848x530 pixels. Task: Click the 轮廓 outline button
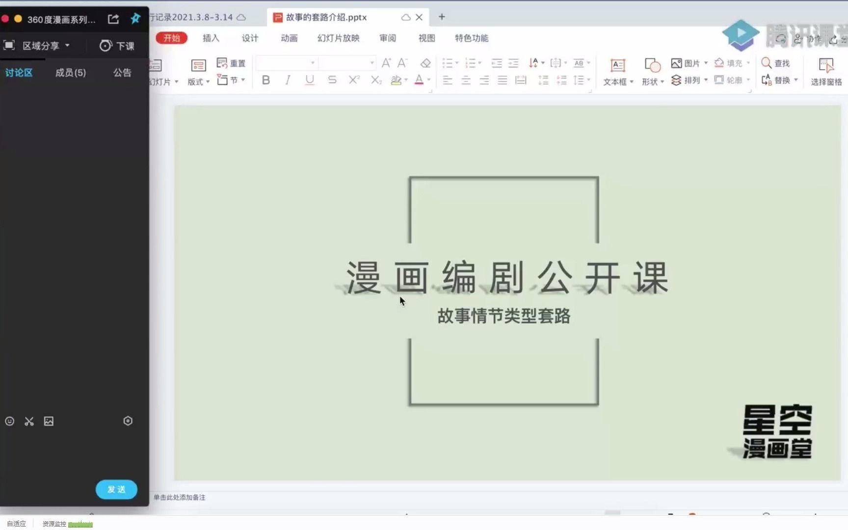coord(729,80)
